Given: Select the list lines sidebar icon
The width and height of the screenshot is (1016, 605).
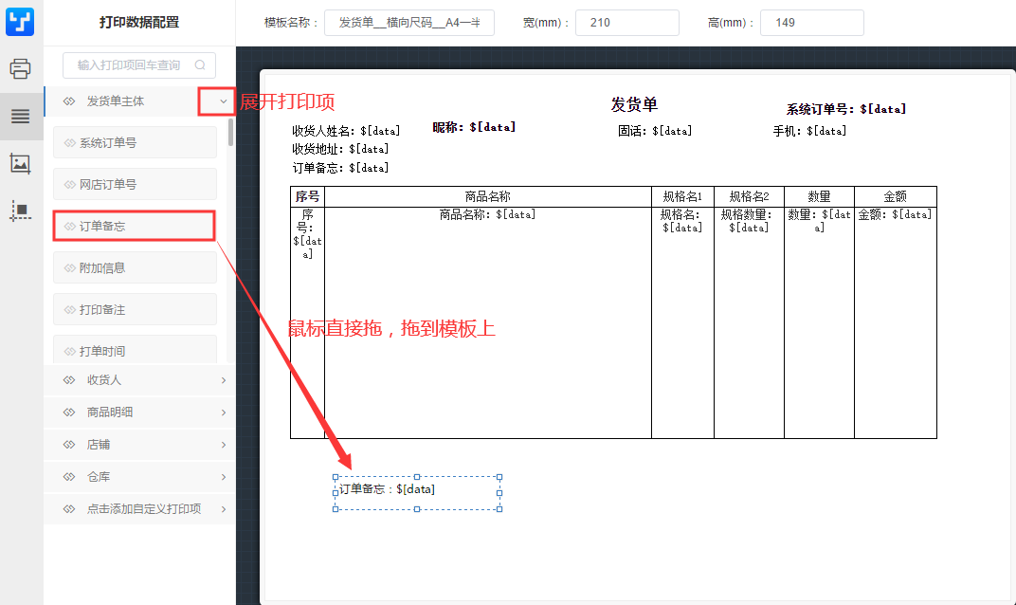Looking at the screenshot, I should click(20, 116).
